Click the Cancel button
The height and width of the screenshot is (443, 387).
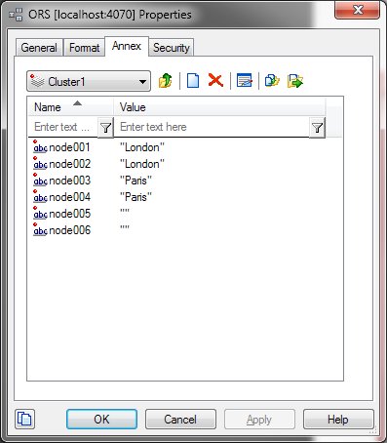pyautogui.click(x=180, y=419)
